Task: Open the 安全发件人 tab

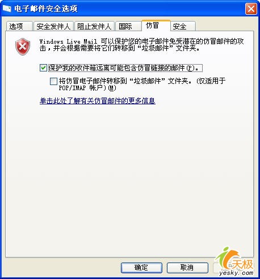Action: (53, 26)
